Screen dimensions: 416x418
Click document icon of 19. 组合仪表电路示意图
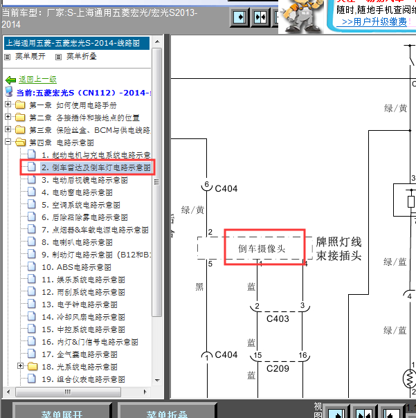[32, 379]
